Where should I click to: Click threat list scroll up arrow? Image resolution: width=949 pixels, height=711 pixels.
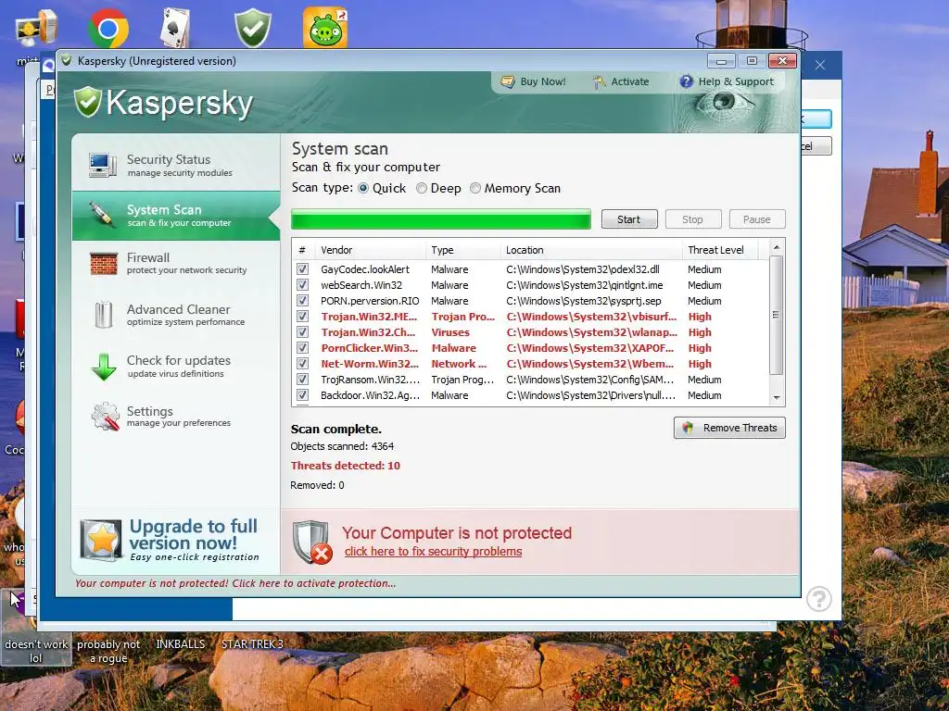click(777, 247)
